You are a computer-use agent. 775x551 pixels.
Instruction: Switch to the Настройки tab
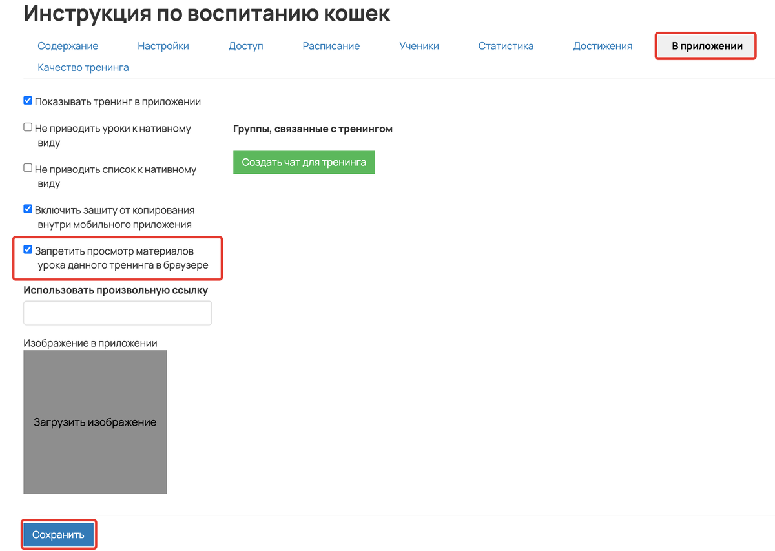(163, 46)
